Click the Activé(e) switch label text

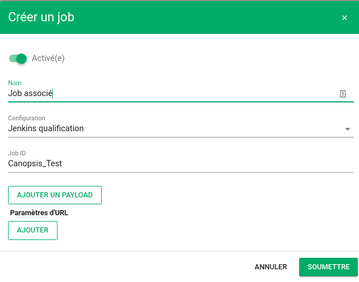coord(48,58)
